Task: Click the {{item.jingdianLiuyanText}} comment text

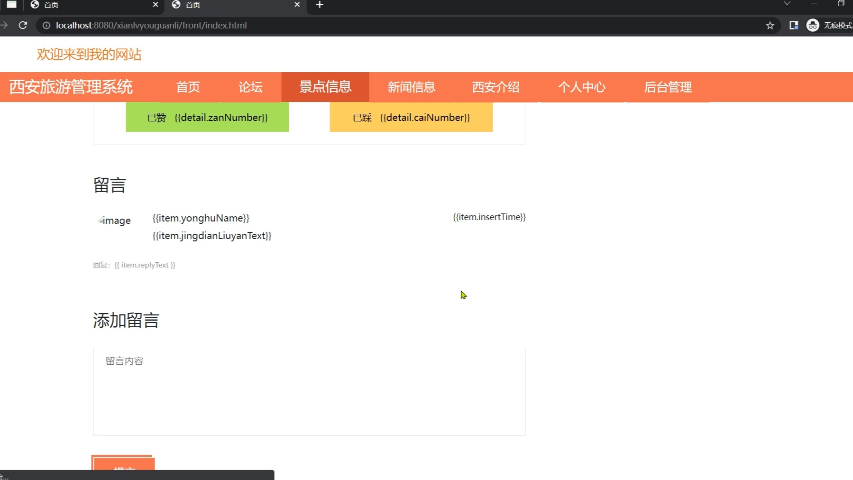Action: [x=212, y=236]
